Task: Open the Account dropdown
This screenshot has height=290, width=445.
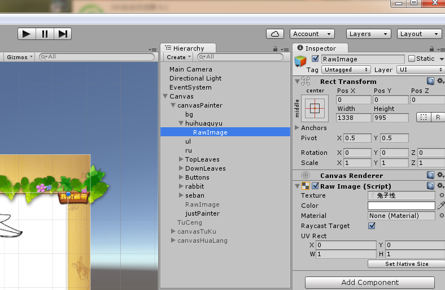Action: pos(312,34)
